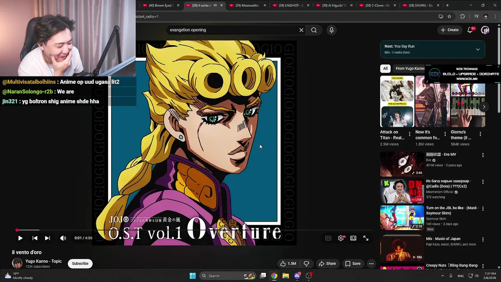Click the page install icon in address bar
The height and width of the screenshot is (282, 501).
click(441, 16)
